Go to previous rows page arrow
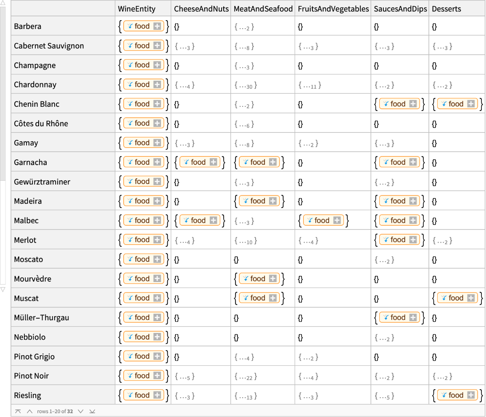This screenshot has height=417, width=486. pos(29,412)
